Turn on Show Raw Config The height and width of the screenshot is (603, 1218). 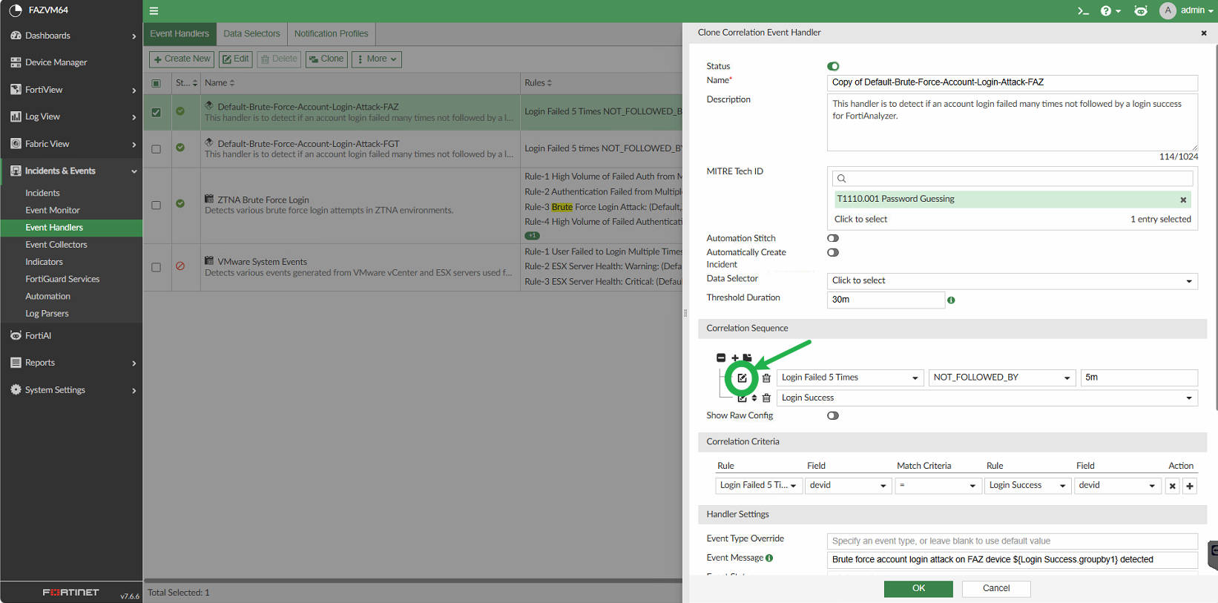click(833, 415)
